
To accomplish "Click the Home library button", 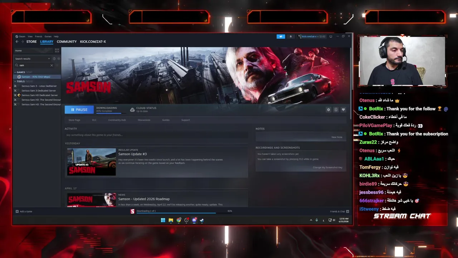I will coord(33,51).
